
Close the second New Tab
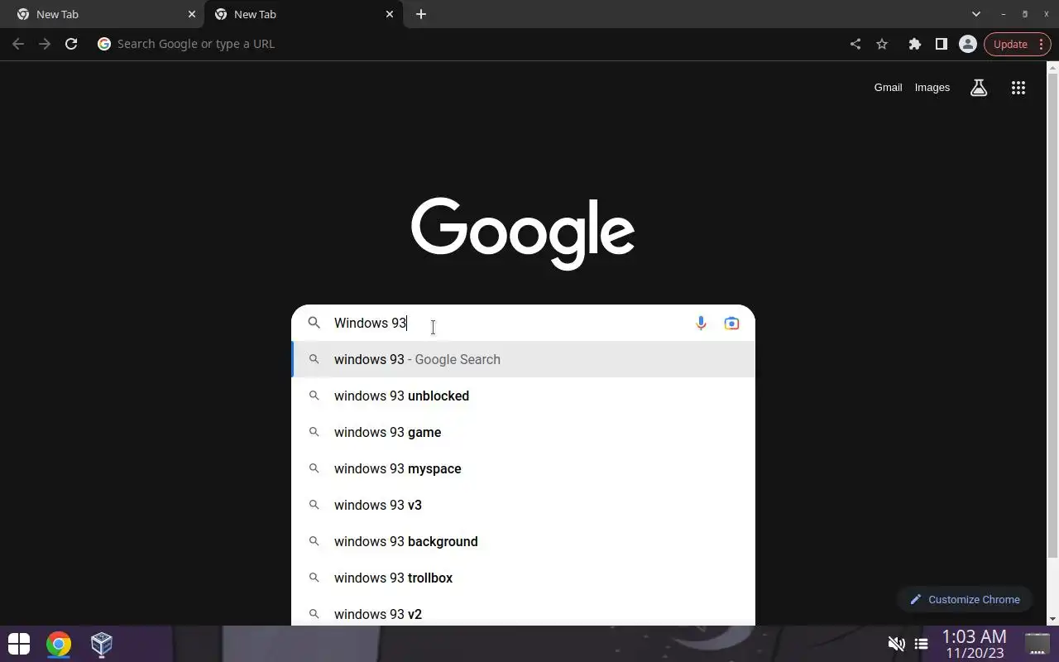coord(390,14)
